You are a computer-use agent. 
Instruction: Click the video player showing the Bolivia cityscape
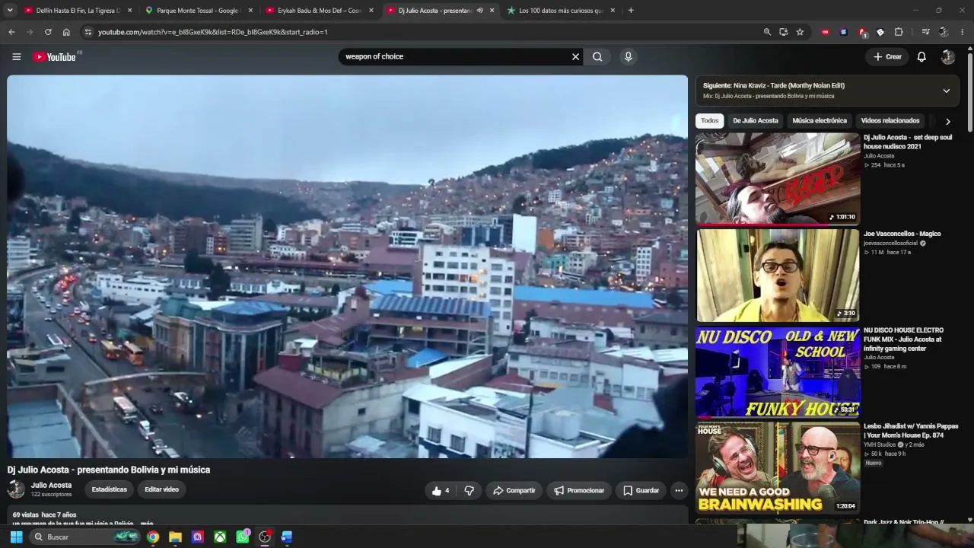(347, 266)
